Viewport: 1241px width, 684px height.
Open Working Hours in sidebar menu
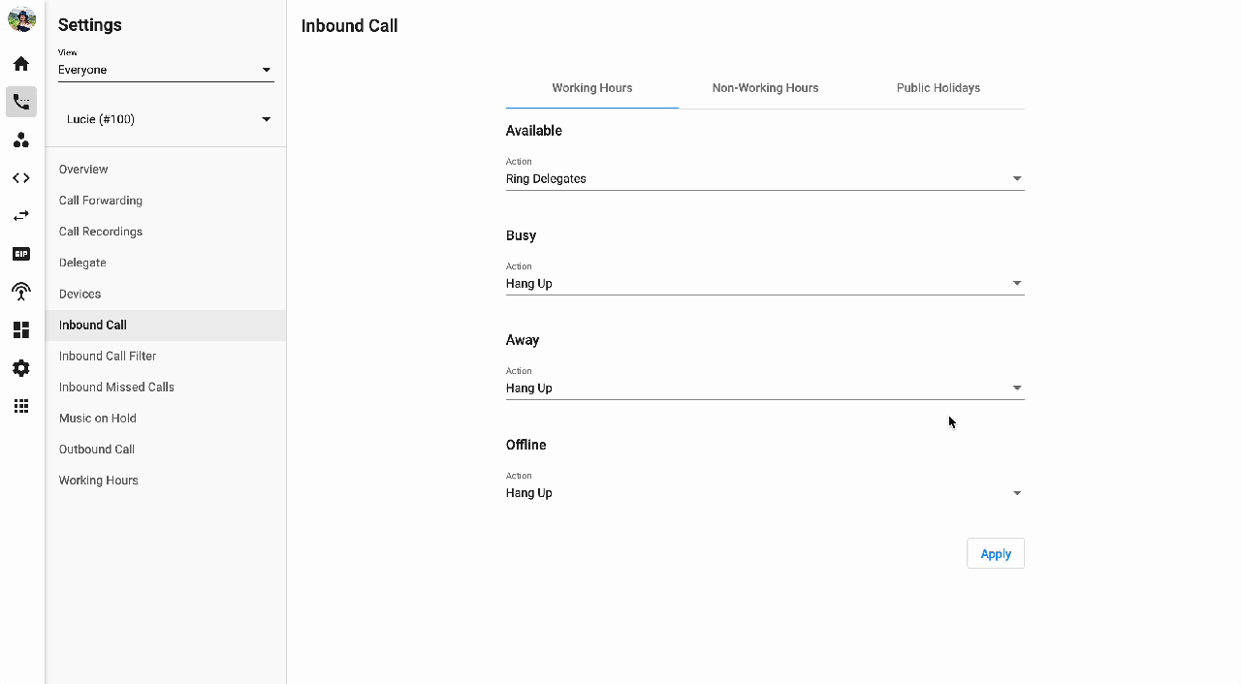coord(166,481)
